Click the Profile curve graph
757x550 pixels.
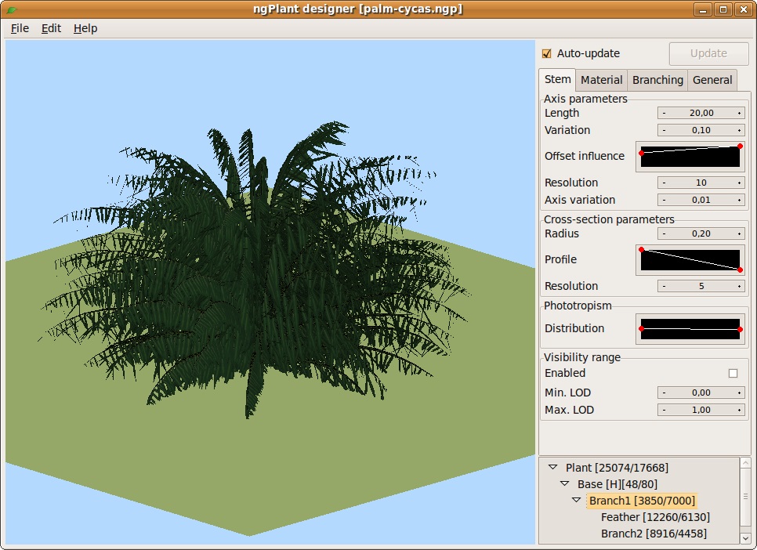(x=690, y=259)
